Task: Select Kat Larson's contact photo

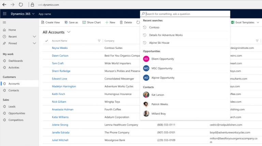Action: [146, 95]
